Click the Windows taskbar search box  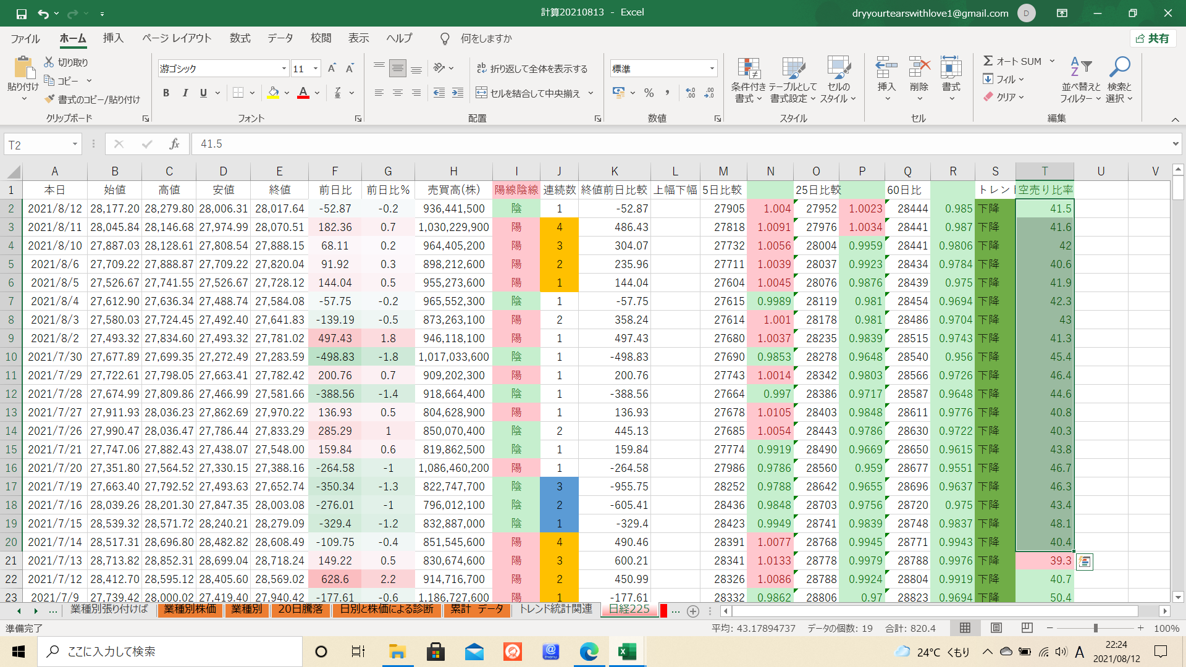(x=170, y=652)
